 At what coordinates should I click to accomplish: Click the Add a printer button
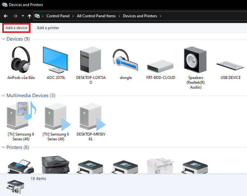[48, 28]
